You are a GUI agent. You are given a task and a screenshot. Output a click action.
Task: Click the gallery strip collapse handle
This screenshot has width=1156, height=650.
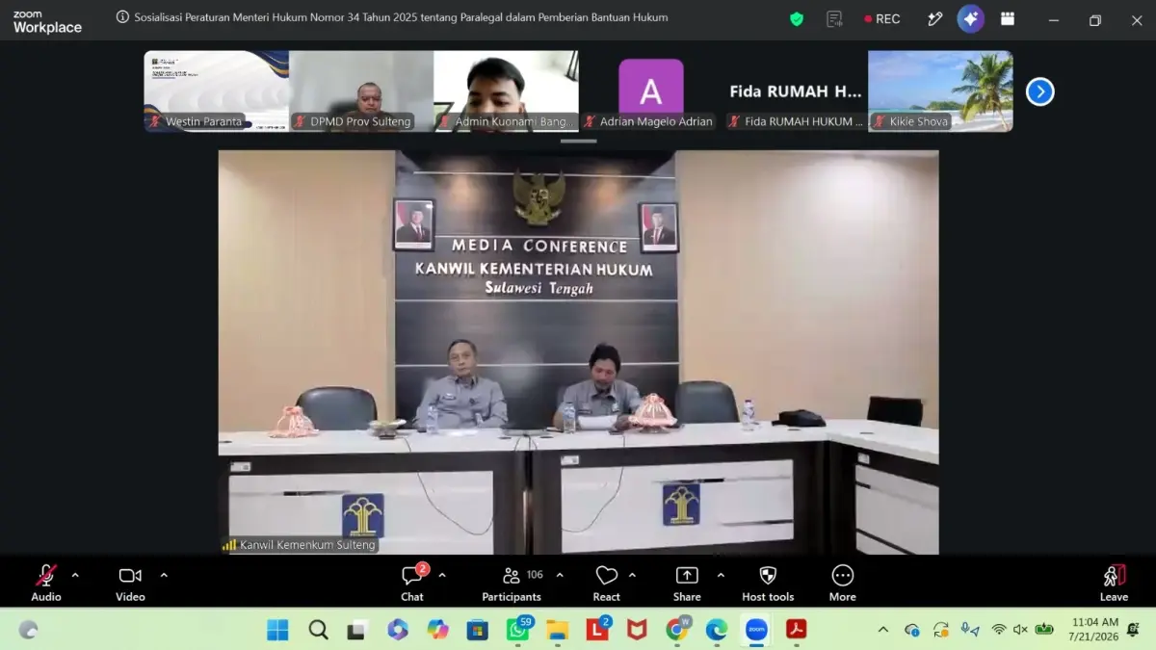[x=578, y=141]
